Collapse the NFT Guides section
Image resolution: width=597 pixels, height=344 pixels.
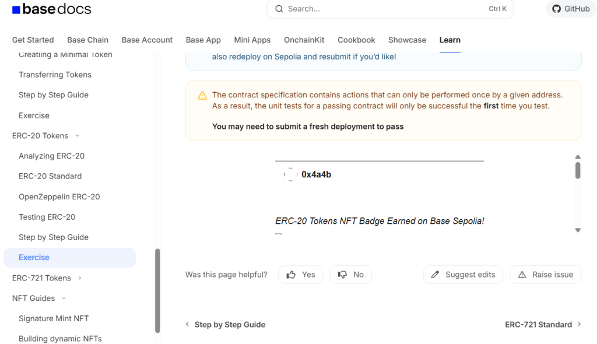point(64,299)
